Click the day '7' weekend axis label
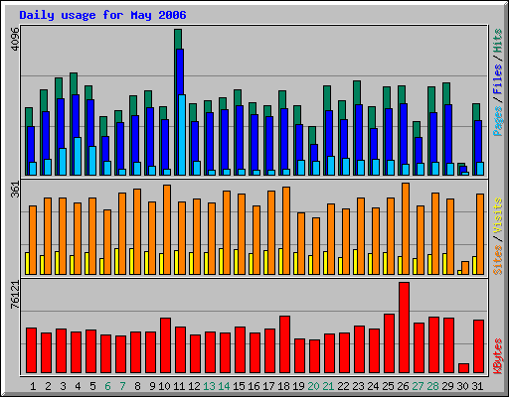Viewport: 509px width, 397px height. [122, 386]
